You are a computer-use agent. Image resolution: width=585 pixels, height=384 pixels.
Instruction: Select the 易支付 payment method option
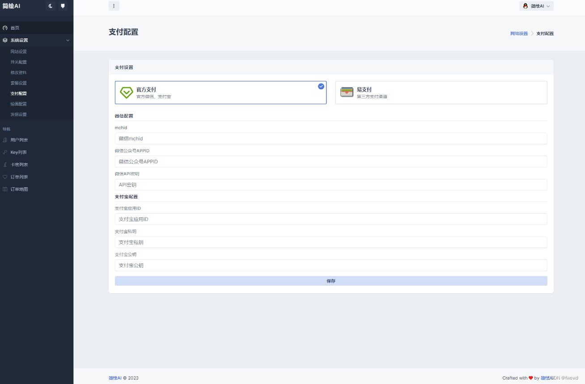click(441, 92)
